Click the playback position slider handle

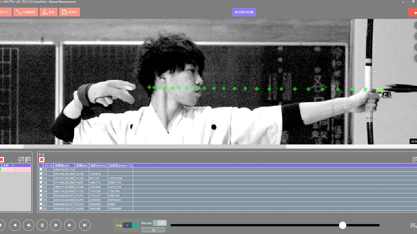point(342,225)
